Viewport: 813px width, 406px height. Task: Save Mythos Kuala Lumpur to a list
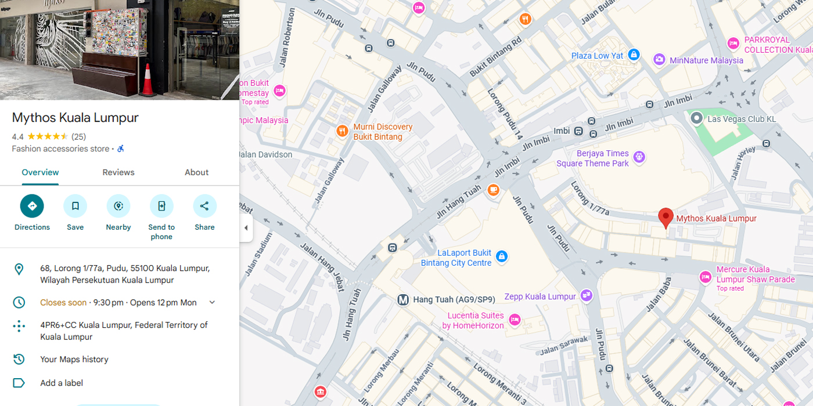pyautogui.click(x=75, y=206)
